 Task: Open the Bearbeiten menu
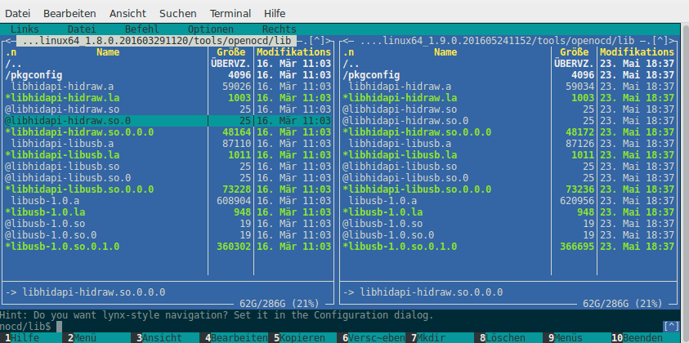(x=69, y=14)
